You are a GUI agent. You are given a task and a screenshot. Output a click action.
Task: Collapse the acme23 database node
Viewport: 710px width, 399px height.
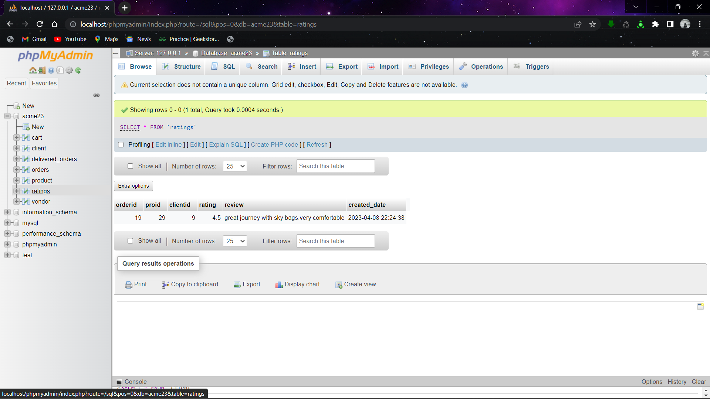(x=7, y=116)
